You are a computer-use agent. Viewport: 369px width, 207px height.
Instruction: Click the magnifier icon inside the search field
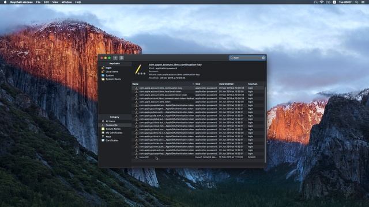click(232, 57)
